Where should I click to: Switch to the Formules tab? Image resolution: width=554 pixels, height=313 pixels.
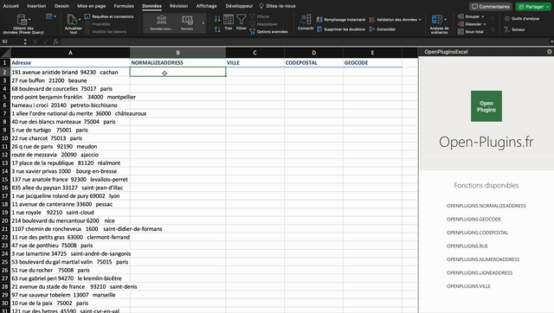[124, 6]
